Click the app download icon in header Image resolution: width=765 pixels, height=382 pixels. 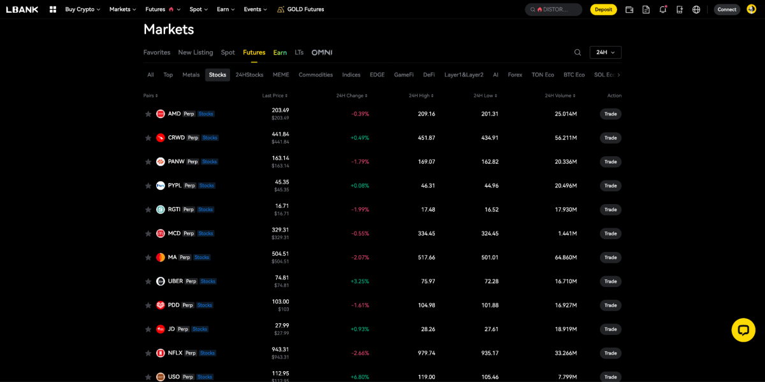(679, 9)
